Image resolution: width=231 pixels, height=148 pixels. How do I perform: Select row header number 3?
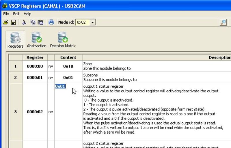click(16, 112)
